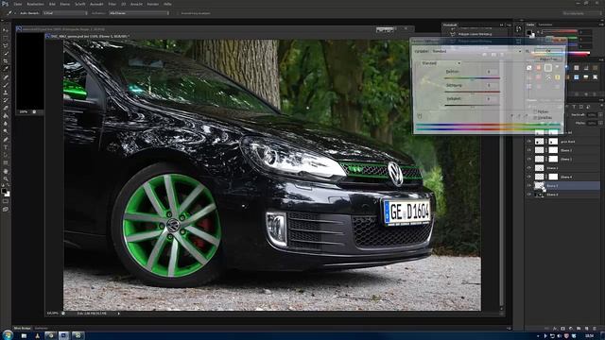Click the Shape layer filter icon

(581, 107)
